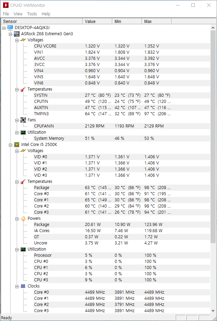Click the Powers flame icon
The image size is (217, 321).
(23, 218)
